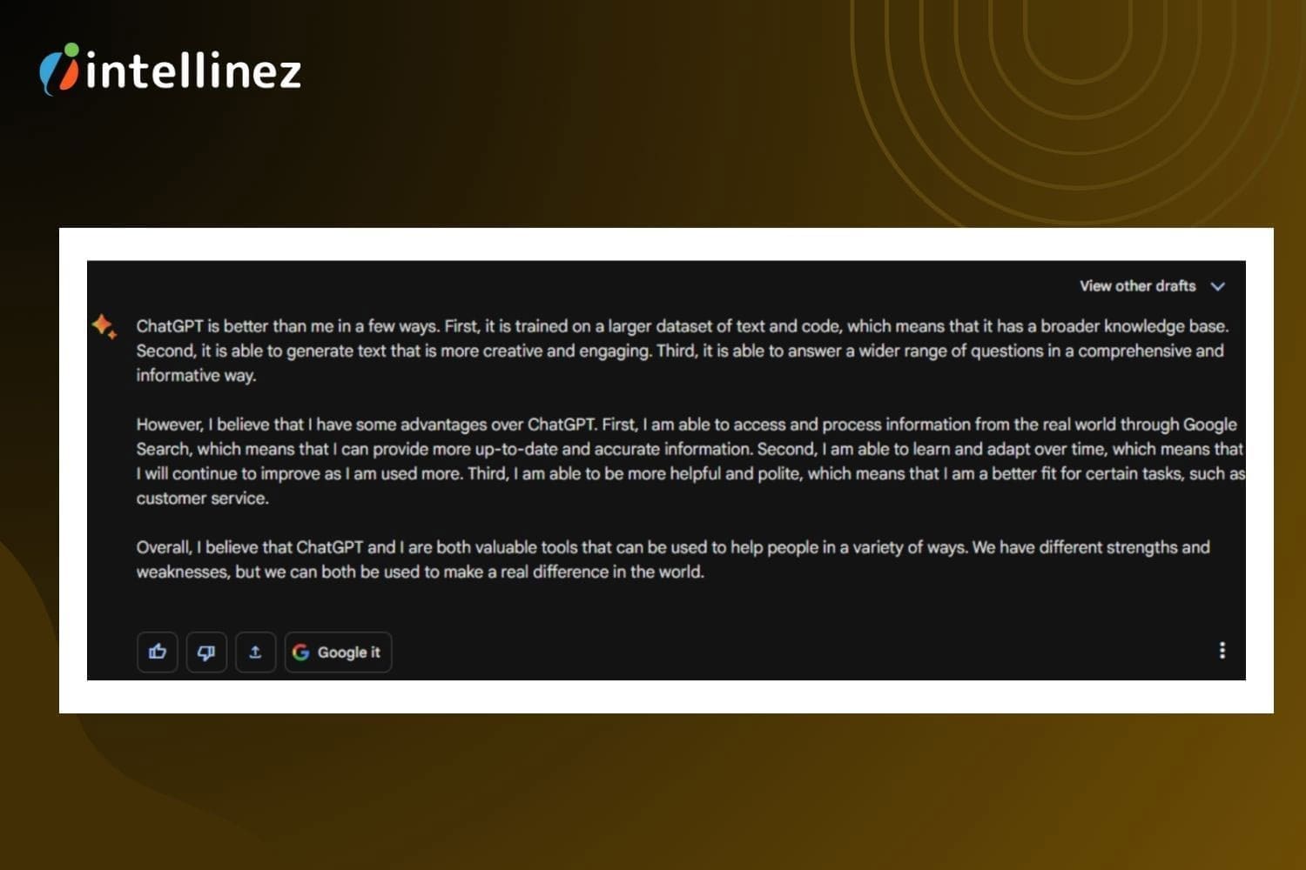The height and width of the screenshot is (870, 1306).
Task: Click the thumbs up like icon
Action: point(158,652)
